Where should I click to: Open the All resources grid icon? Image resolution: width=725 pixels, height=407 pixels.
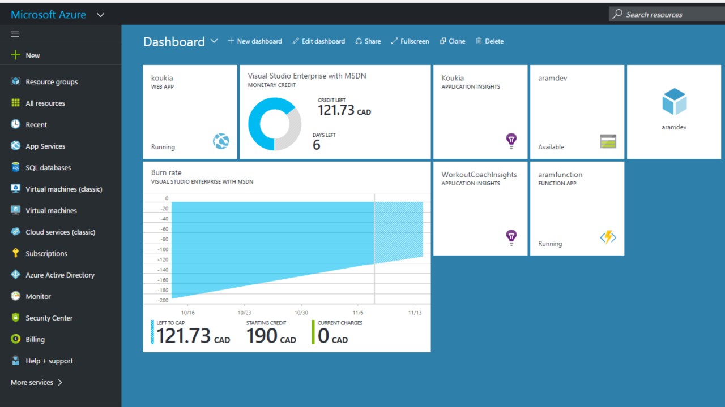click(15, 103)
